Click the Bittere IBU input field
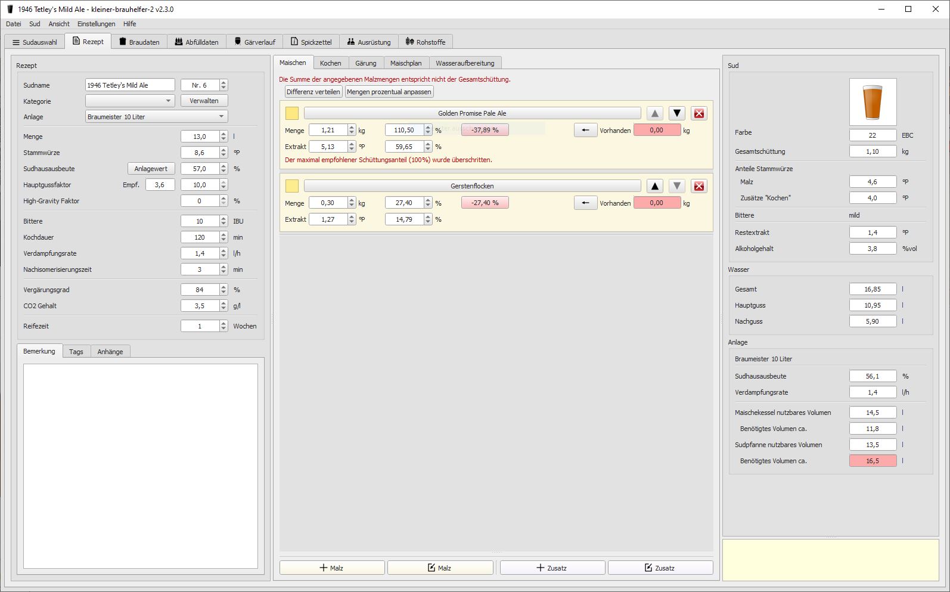 click(x=200, y=221)
